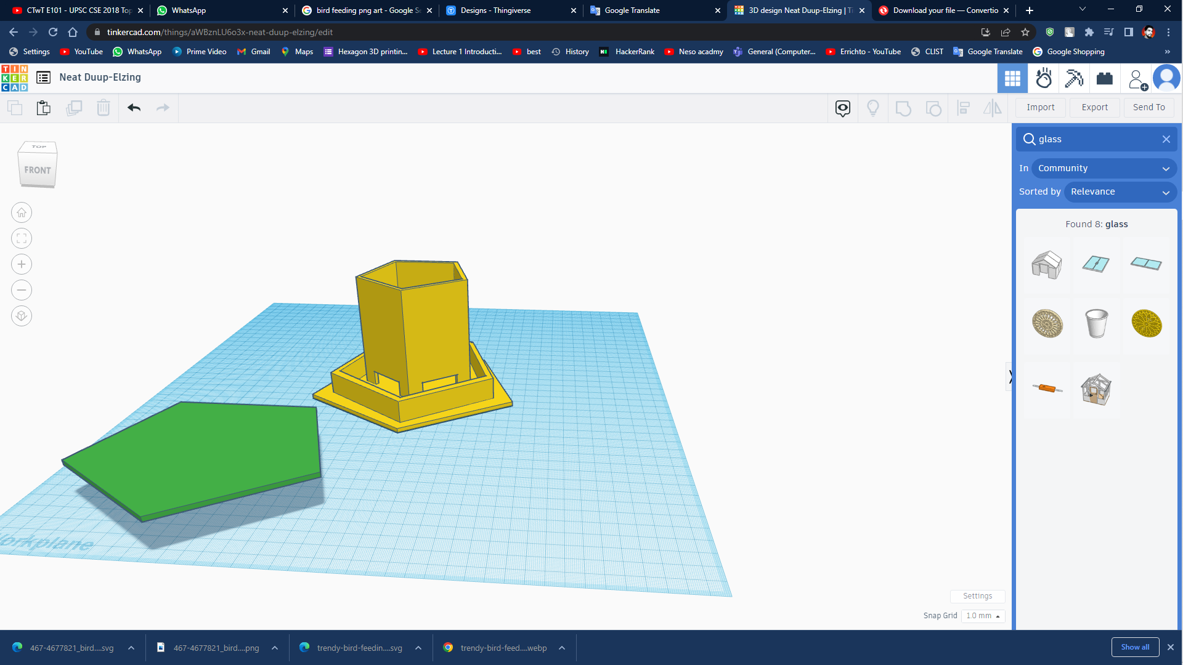Click the Group shapes icon
The width and height of the screenshot is (1183, 665).
point(903,108)
